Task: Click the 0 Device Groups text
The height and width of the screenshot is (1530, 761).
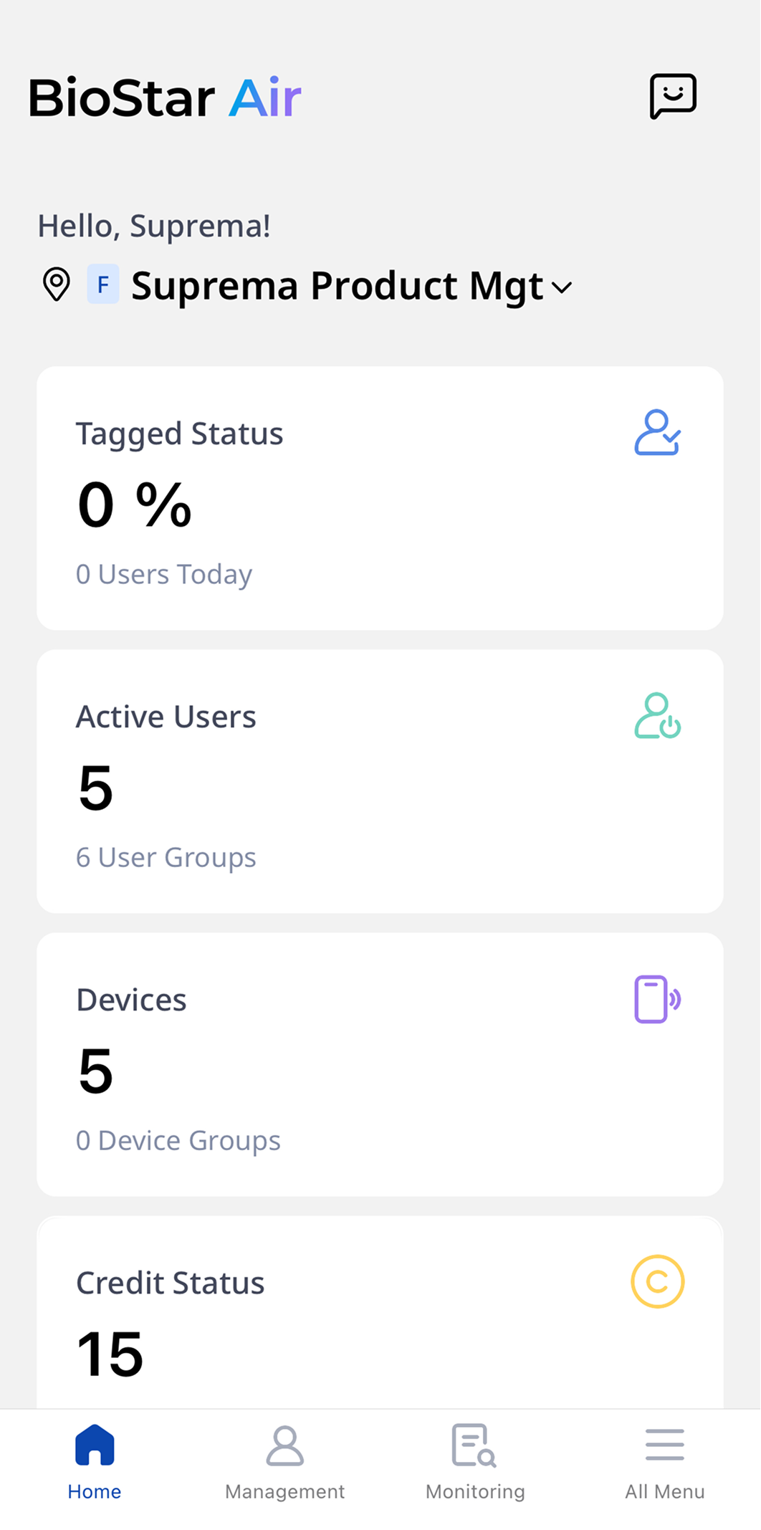Action: [x=178, y=1140]
